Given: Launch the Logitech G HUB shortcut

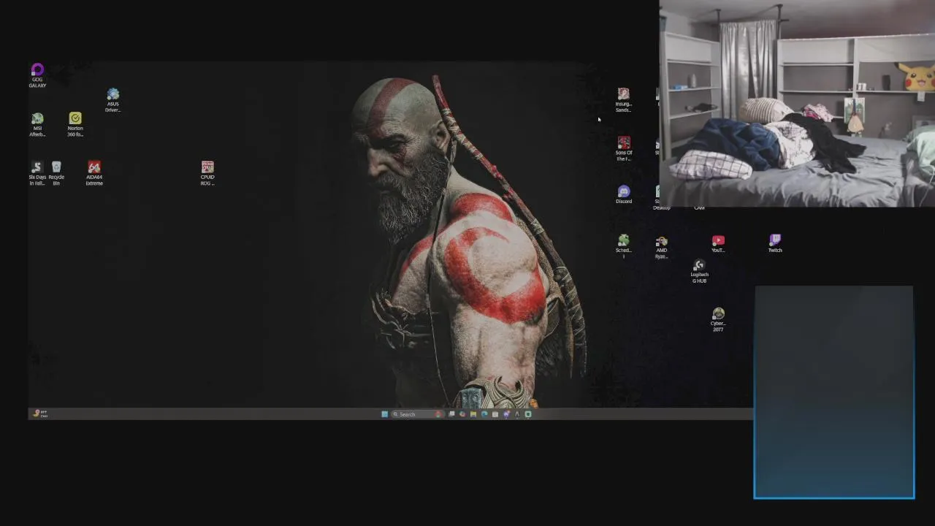Looking at the screenshot, I should coord(699,271).
